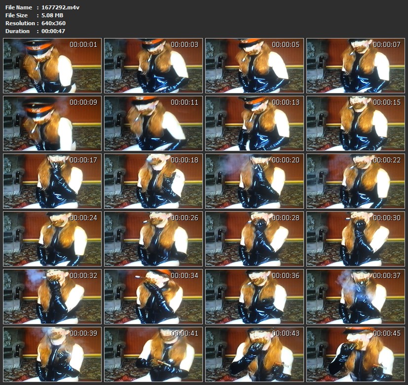This screenshot has width=408, height=385.
Task: Select the thumbnail labeled 00:00:30
Action: (355, 239)
